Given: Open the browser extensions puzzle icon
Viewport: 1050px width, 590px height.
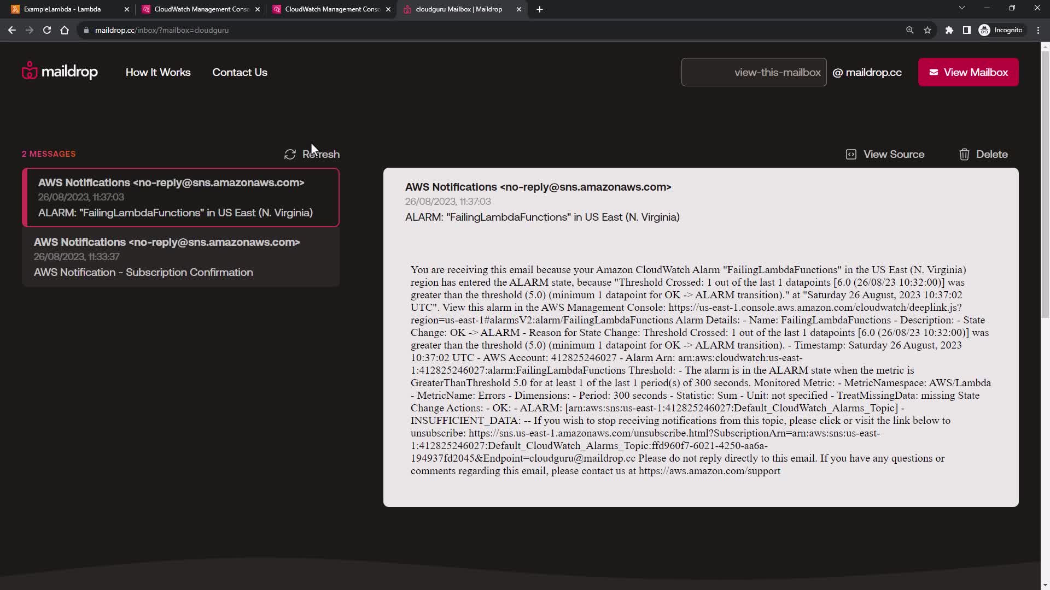Looking at the screenshot, I should [x=949, y=30].
